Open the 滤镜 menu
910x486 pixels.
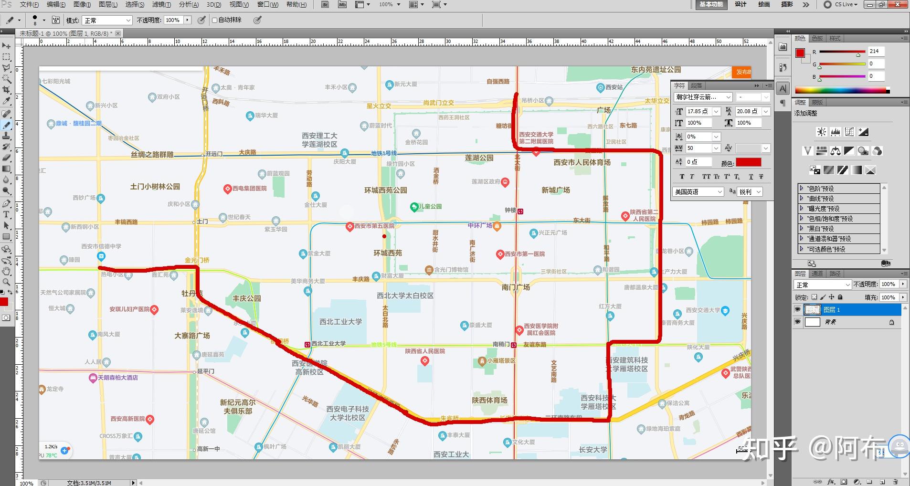click(161, 4)
